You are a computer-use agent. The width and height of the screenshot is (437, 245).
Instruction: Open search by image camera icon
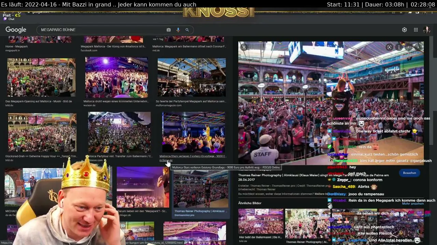click(169, 30)
